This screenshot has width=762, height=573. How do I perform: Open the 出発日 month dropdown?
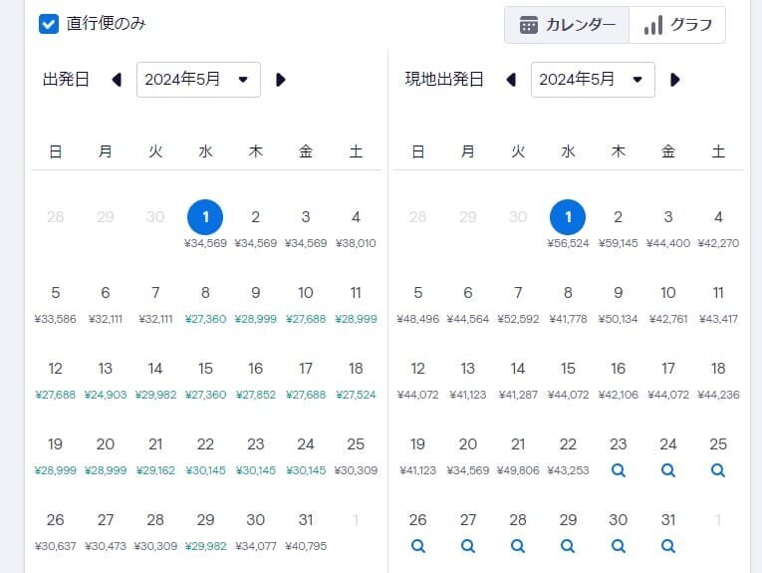(198, 80)
